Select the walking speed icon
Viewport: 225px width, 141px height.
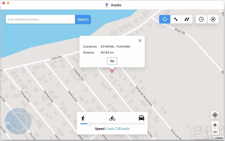(x=83, y=118)
